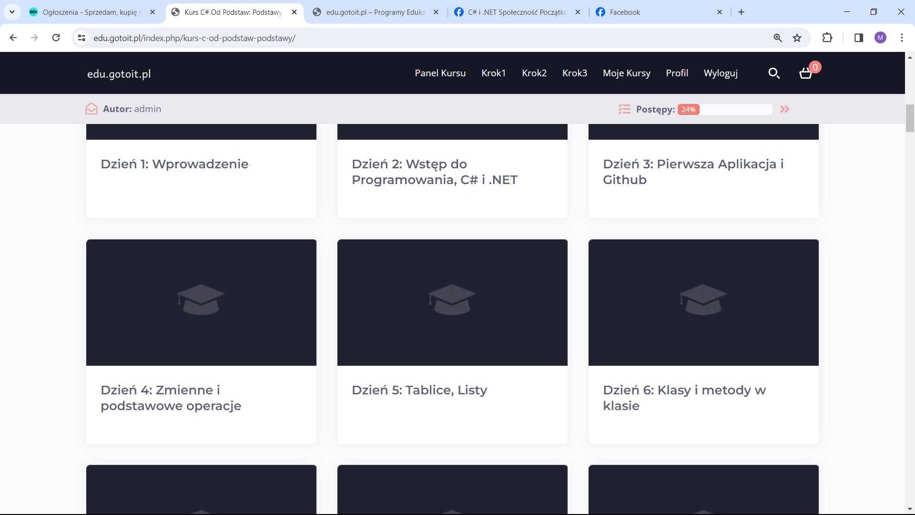Switch to the Facebook tab
915x515 pixels.
tap(660, 12)
